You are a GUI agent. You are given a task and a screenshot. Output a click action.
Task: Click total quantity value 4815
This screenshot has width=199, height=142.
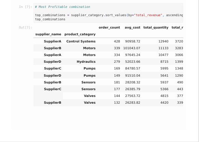[164, 96]
